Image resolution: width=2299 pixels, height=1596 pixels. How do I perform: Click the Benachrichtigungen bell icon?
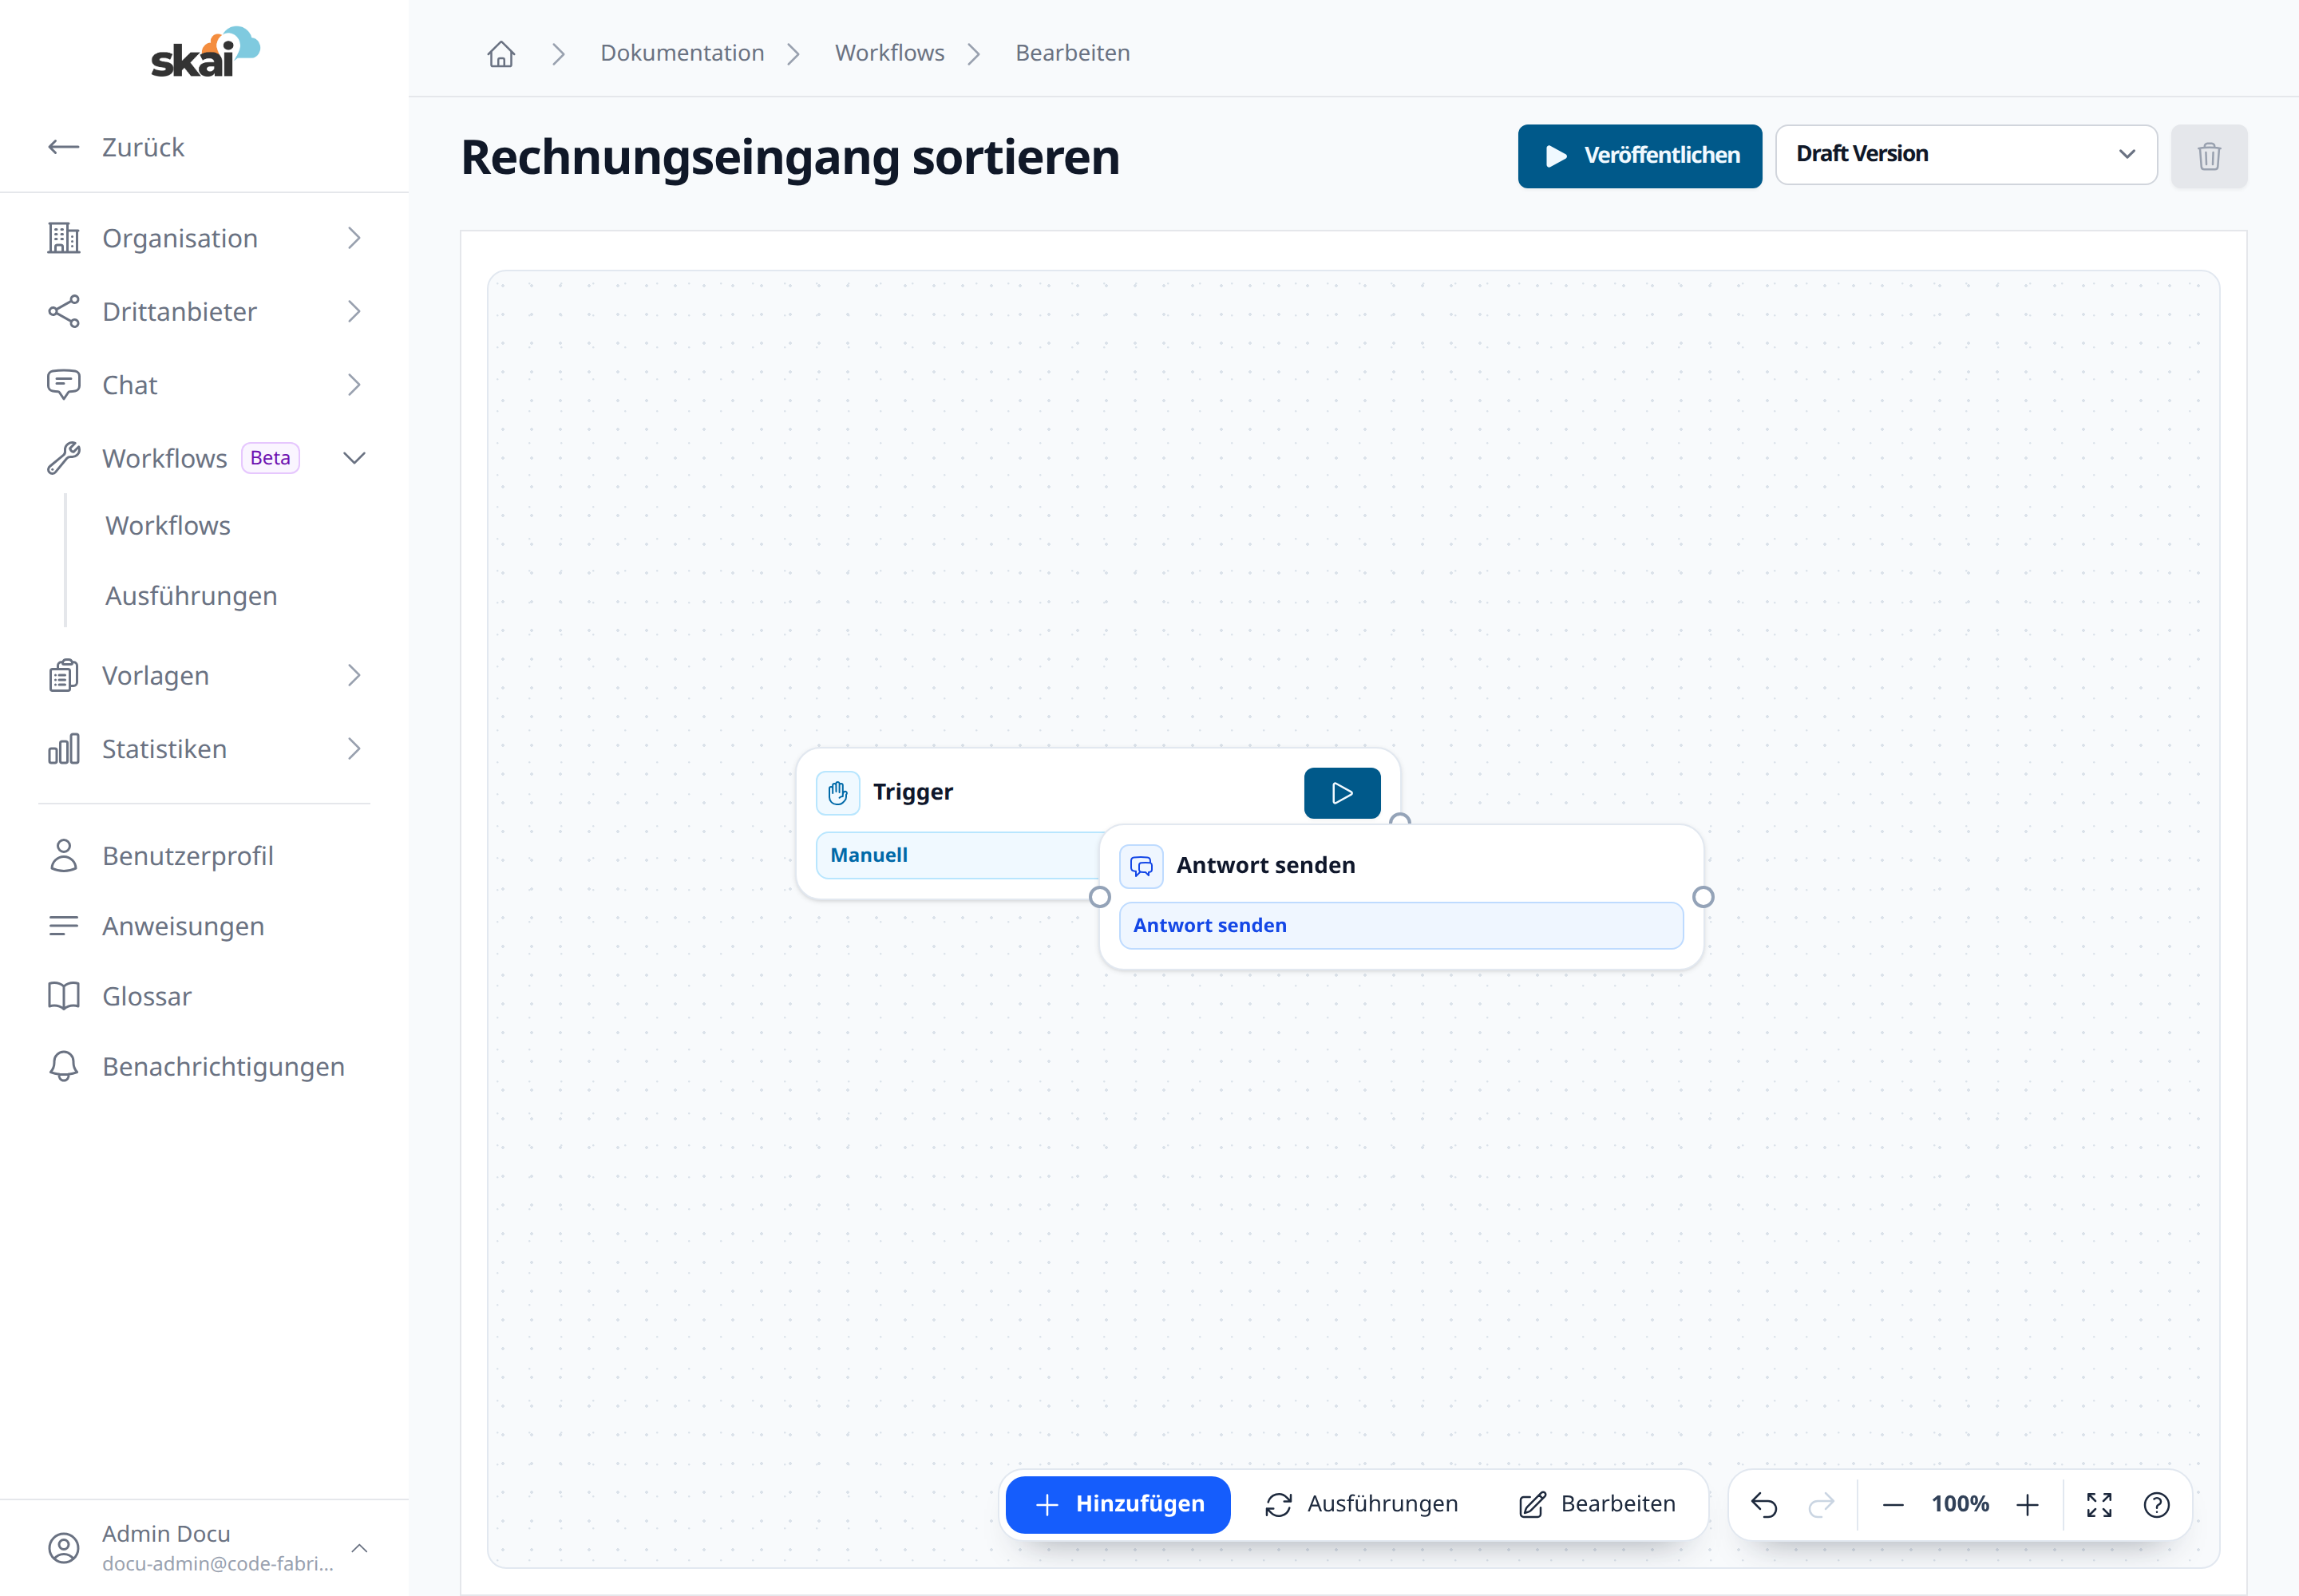64,1067
